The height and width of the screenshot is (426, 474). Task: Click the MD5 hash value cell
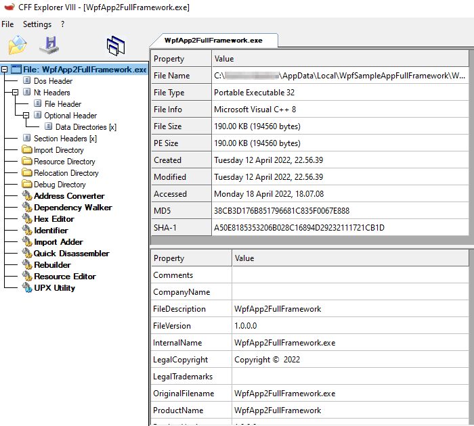coord(281,211)
